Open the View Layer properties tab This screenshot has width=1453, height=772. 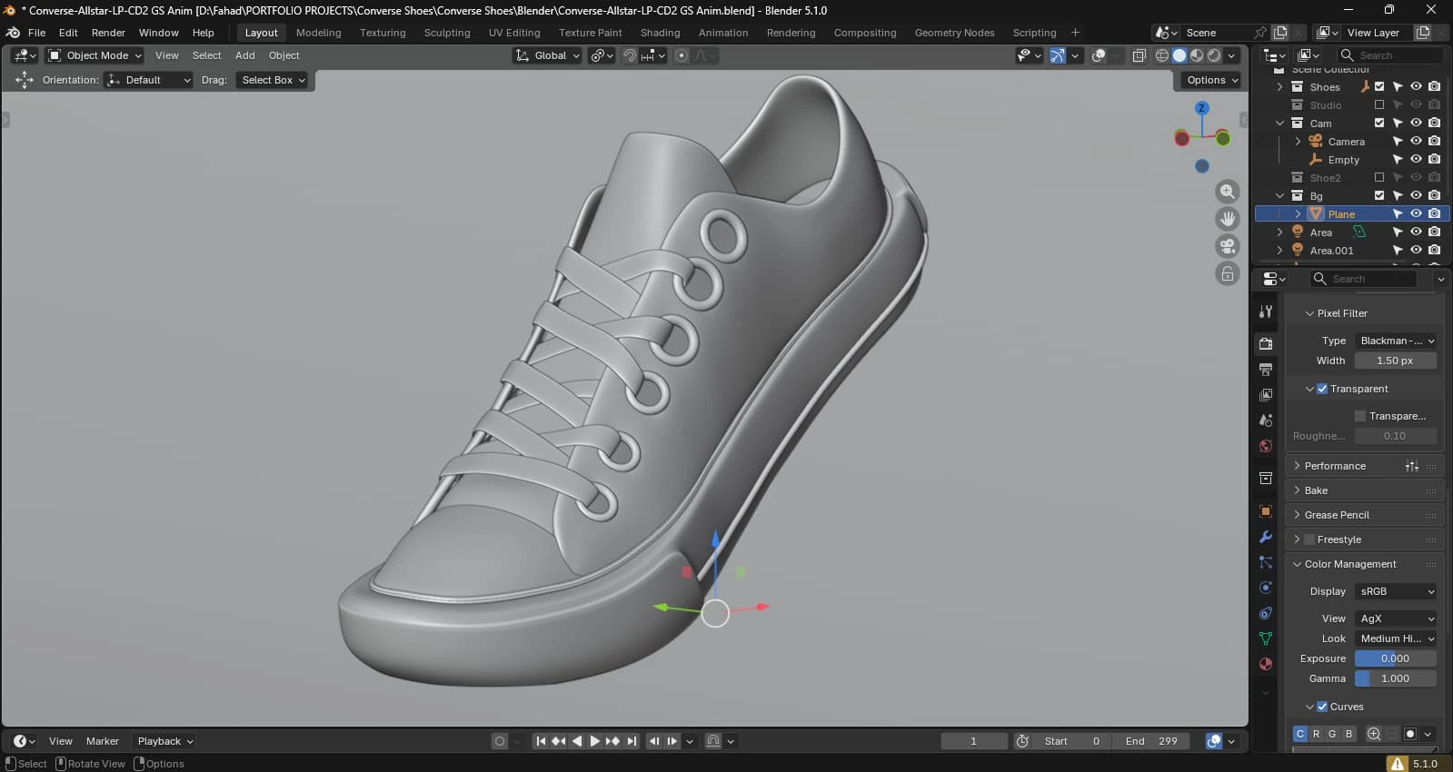1266,395
